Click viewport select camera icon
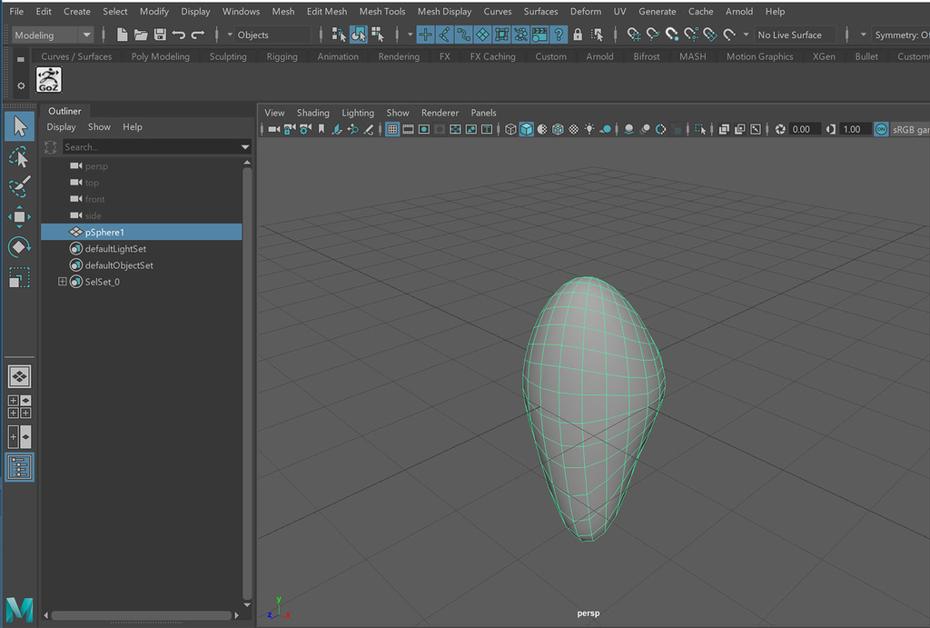 click(x=273, y=129)
